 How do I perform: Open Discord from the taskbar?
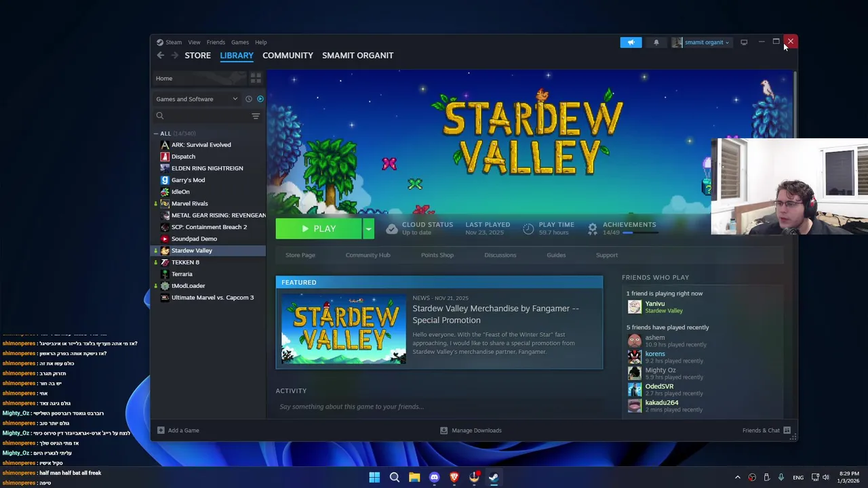pyautogui.click(x=434, y=477)
